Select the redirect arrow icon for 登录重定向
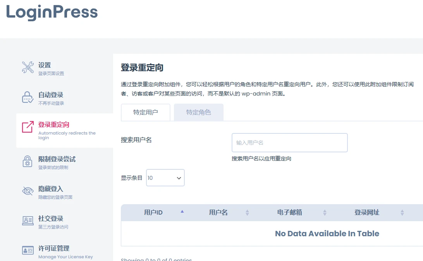The height and width of the screenshot is (261, 423). (28, 126)
